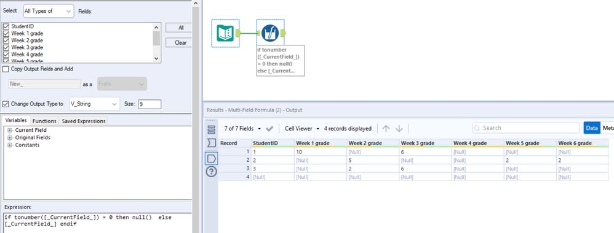Click the Week 6 grade column header
This screenshot has width=614, height=233.
click(x=583, y=143)
